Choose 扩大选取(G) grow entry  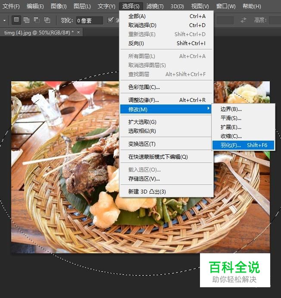coord(166,122)
